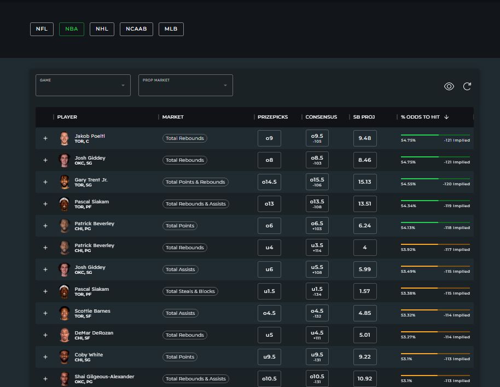Expand the Scottie Barnes row plus icon

click(45, 313)
